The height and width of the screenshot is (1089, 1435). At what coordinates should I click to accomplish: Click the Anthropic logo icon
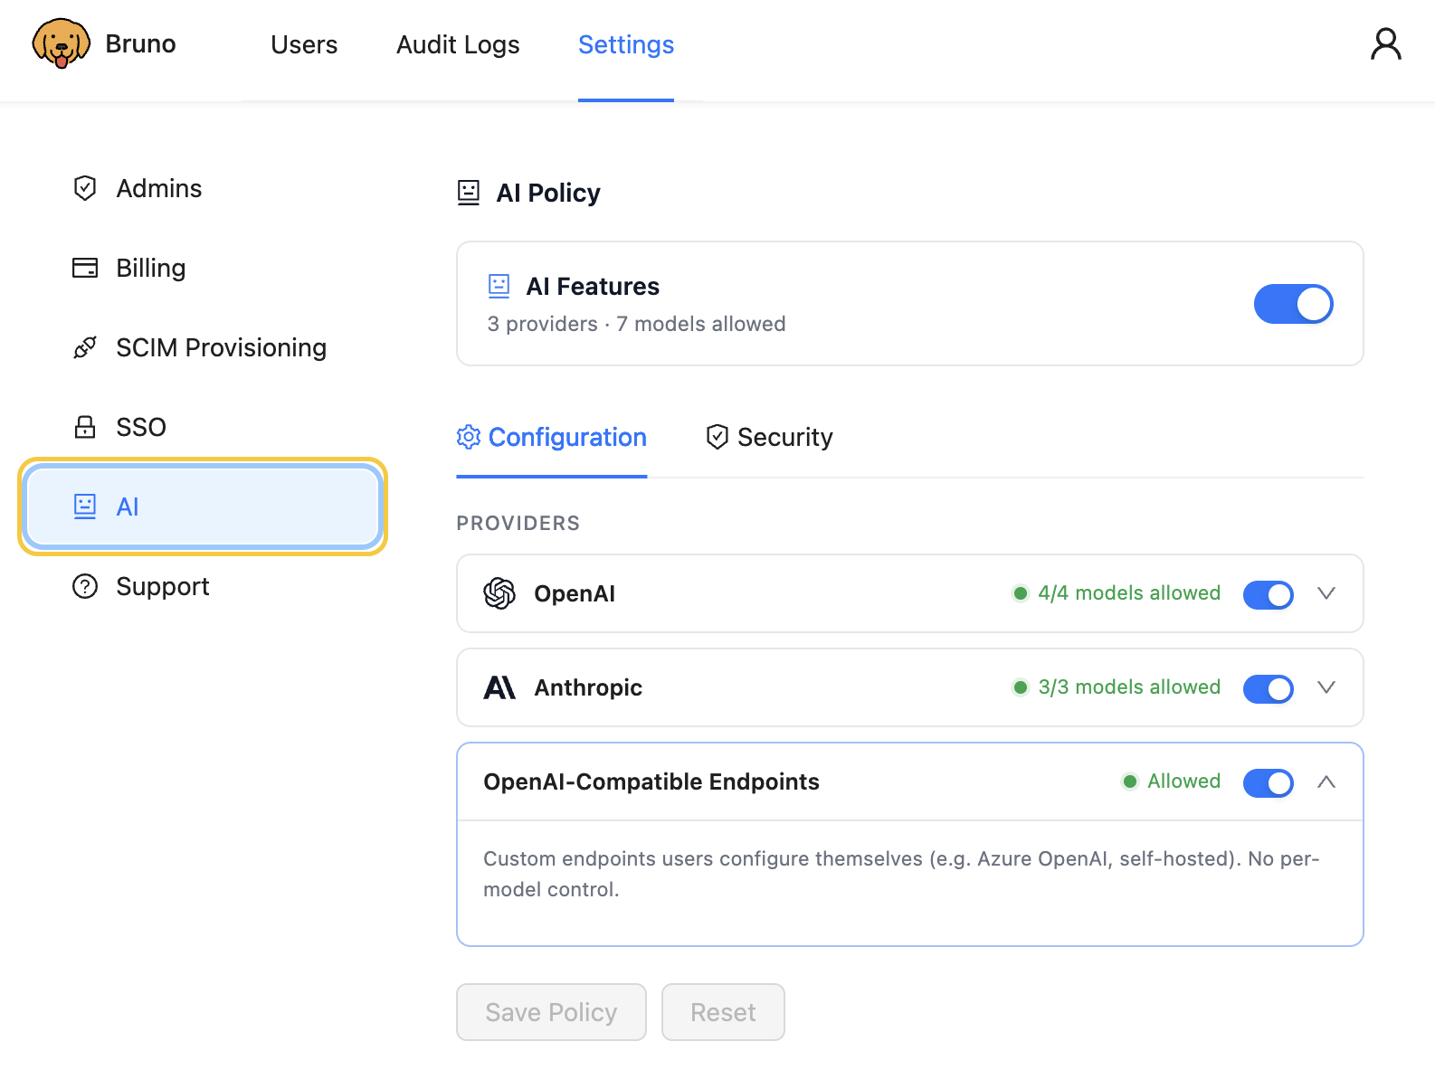point(499,687)
